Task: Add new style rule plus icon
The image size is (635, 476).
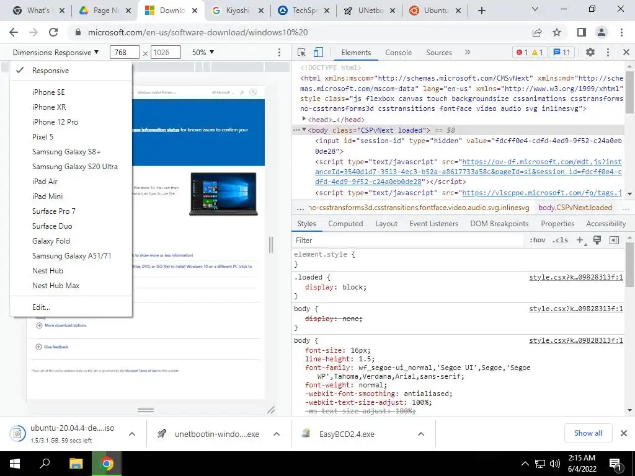Action: pos(580,240)
